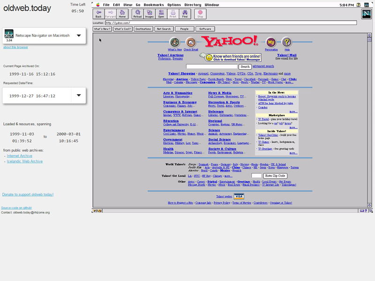The width and height of the screenshot is (375, 281).
Task: Click the Print toolbar button
Action: click(173, 14)
